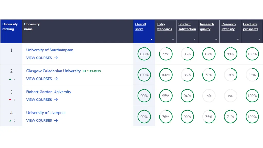Click Robert Gordon entry standards 95% circle
The height and width of the screenshot is (148, 263).
166,96
